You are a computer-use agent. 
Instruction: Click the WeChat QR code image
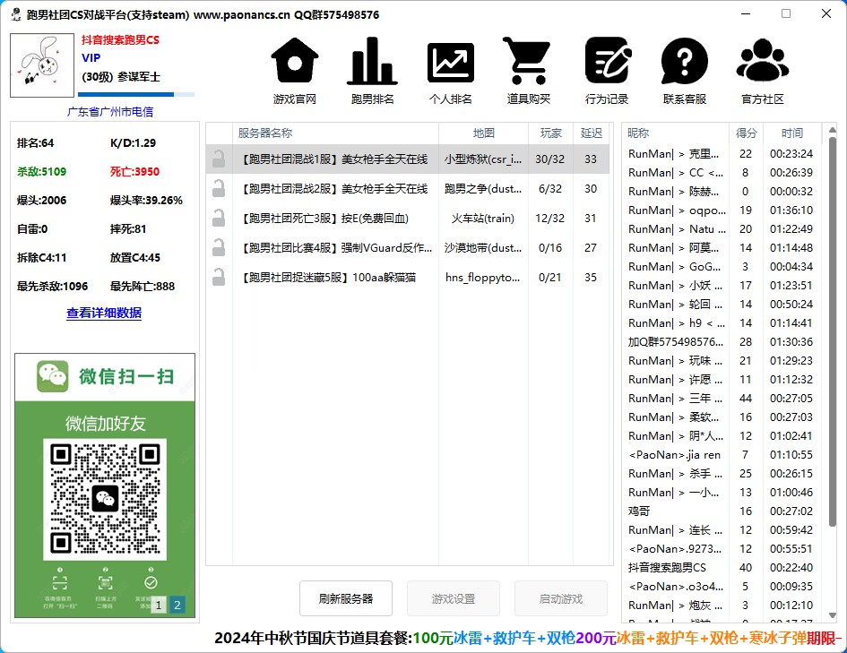[105, 499]
